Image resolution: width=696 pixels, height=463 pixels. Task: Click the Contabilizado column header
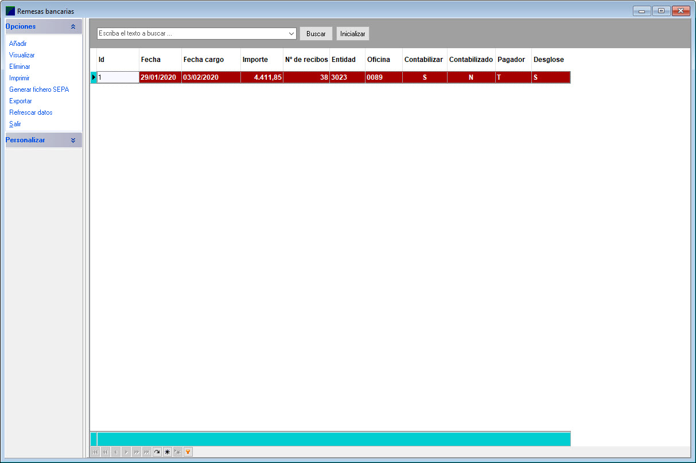471,60
